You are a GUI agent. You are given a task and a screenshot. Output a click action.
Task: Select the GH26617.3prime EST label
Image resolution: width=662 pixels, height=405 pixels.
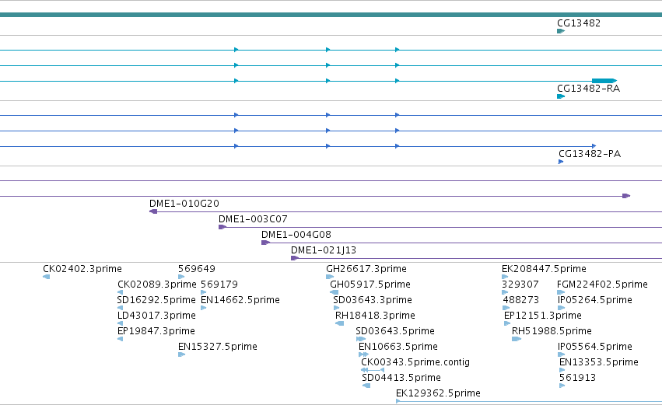(x=366, y=269)
